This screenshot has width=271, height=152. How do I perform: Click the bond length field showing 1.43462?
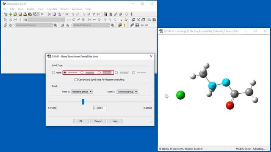tap(100, 108)
